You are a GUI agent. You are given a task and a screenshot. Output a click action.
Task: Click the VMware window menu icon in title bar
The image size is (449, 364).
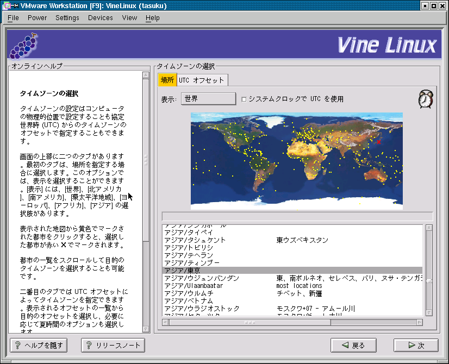pyautogui.click(x=7, y=6)
